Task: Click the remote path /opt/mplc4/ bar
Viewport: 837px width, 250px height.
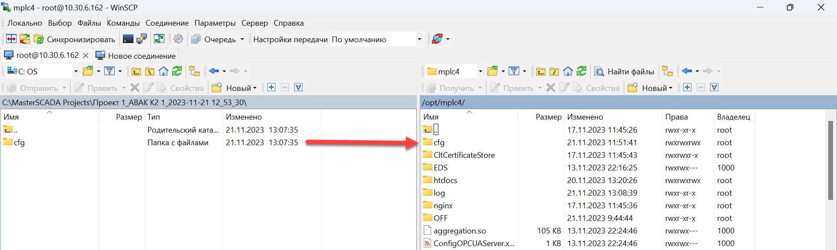Action: [628, 103]
